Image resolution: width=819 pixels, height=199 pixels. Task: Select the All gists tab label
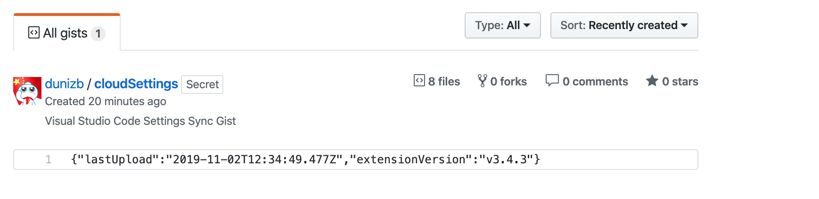(65, 33)
